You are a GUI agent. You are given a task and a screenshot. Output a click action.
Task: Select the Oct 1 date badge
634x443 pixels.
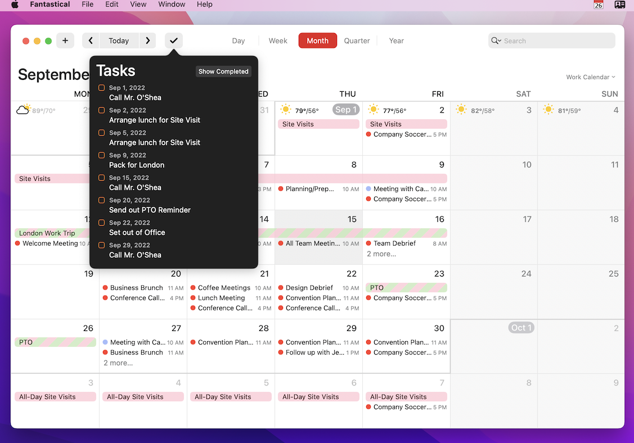[521, 327]
